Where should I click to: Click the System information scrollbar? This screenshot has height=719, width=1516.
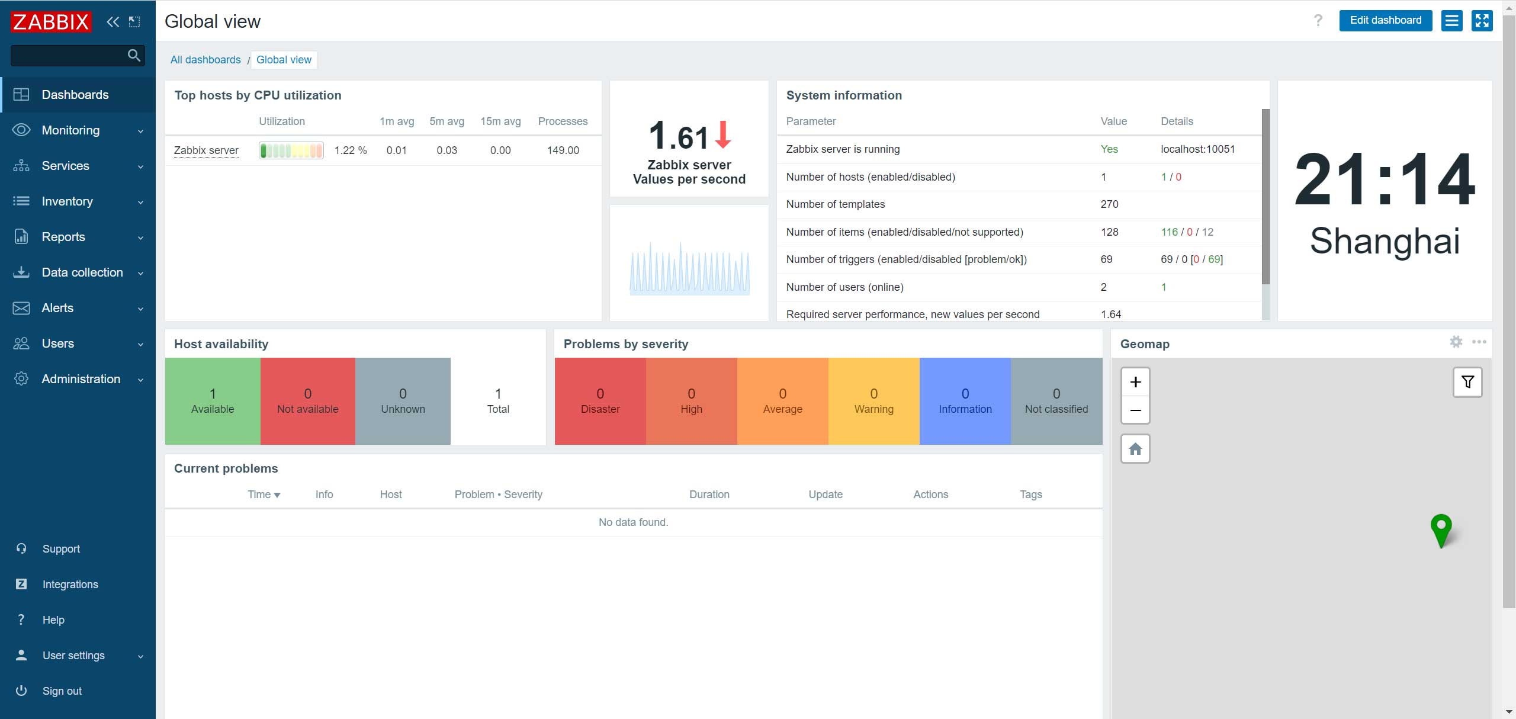coord(1266,195)
